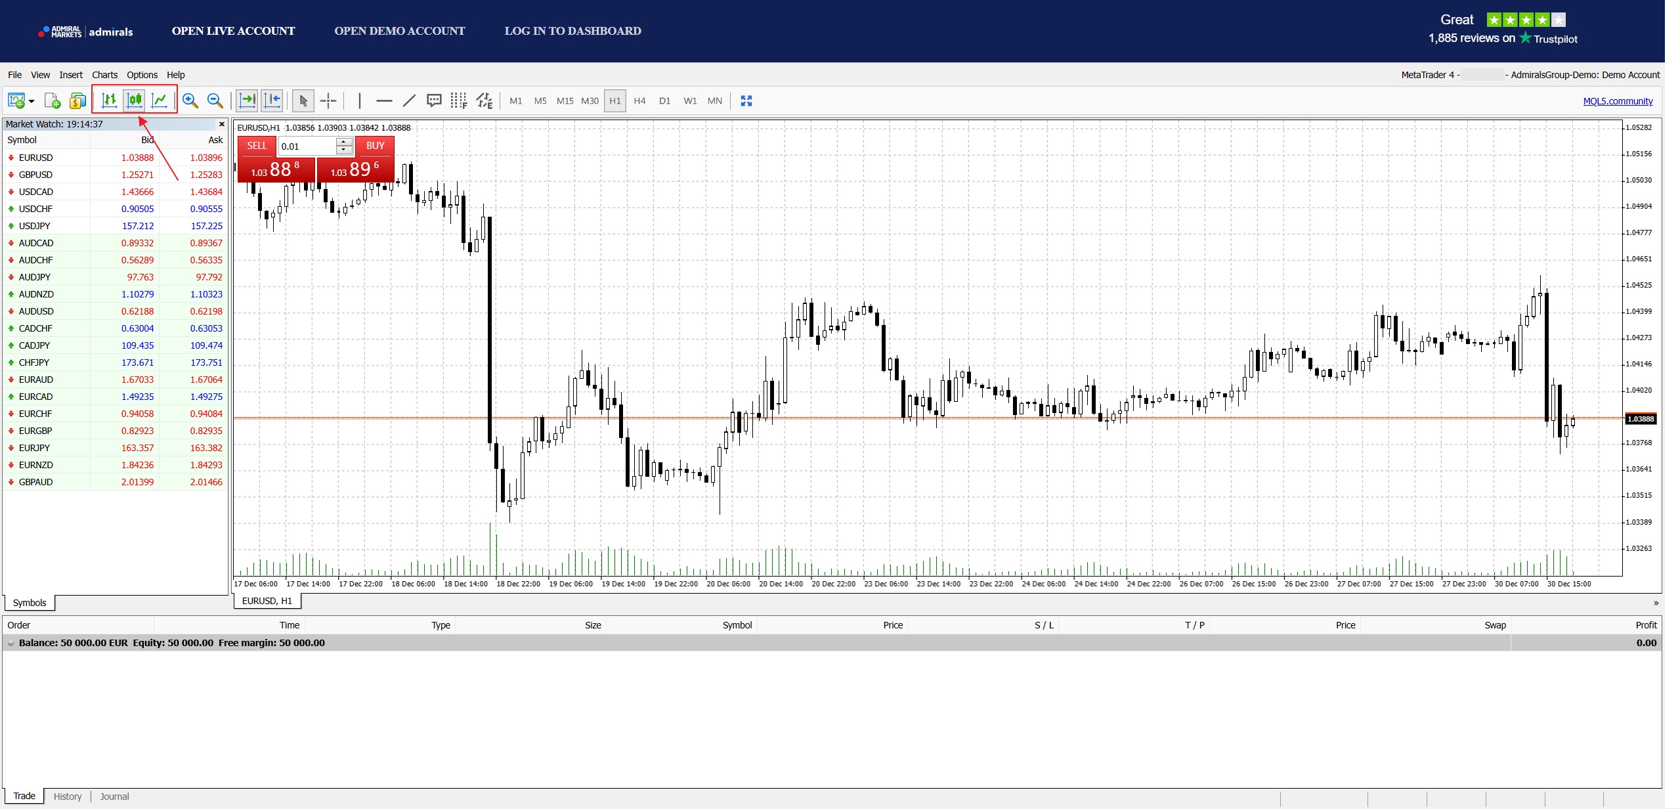
Task: Open new chart dropdown arrow
Action: coord(32,101)
